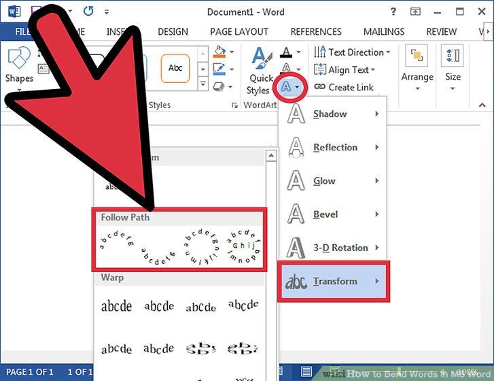Open the 3-D Rotation submenu
The width and height of the screenshot is (494, 381).
(x=332, y=248)
